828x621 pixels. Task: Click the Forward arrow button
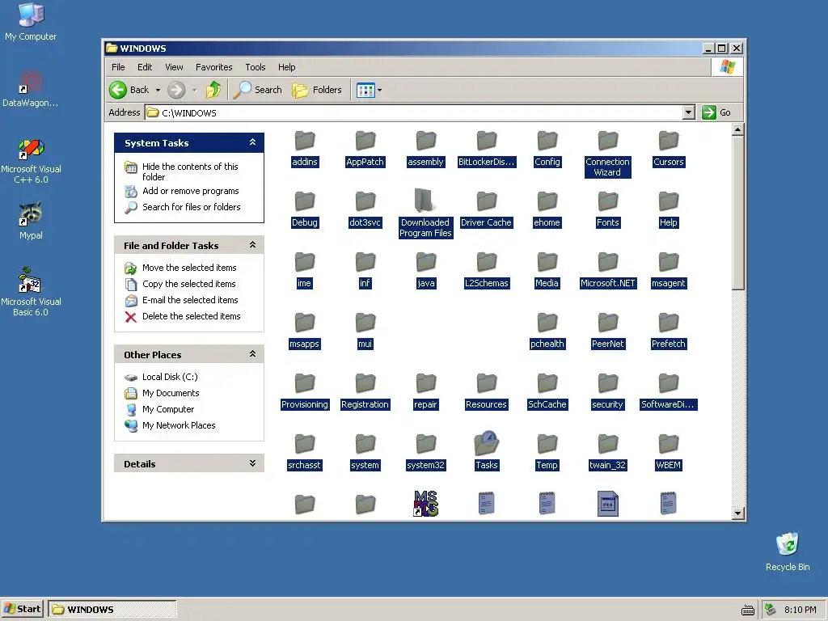coord(176,90)
